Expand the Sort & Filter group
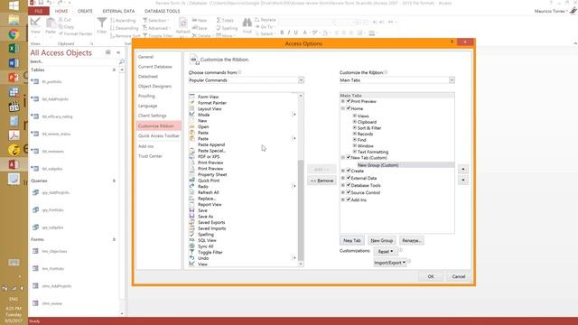This screenshot has height=325, width=578. 355,128
